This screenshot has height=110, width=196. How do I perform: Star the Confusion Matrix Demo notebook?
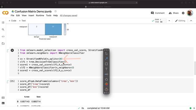click(55, 11)
